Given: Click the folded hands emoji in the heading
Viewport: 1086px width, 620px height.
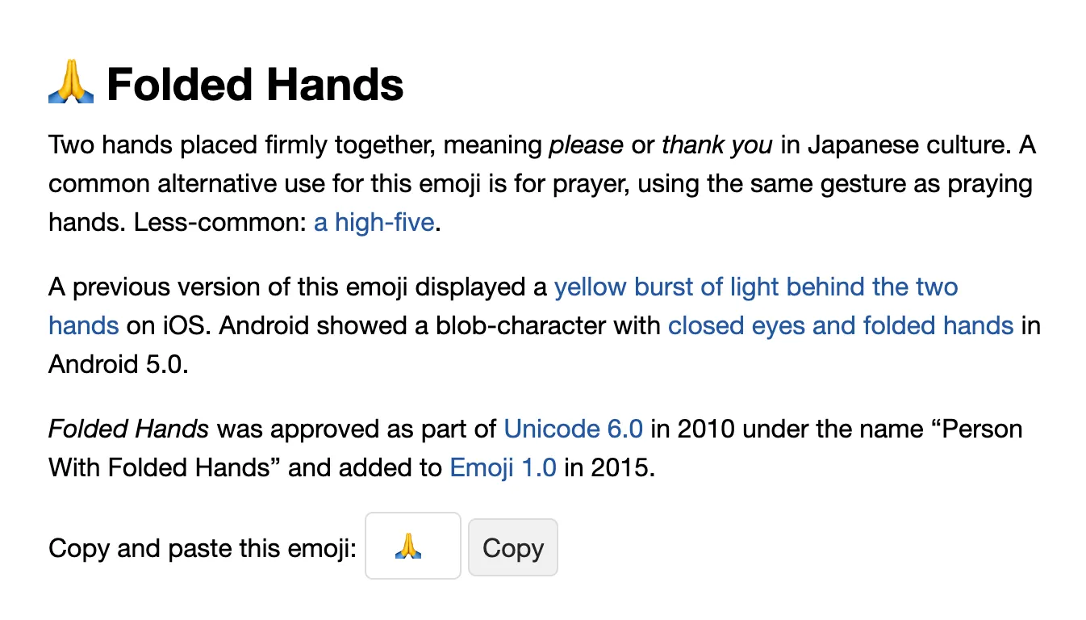Looking at the screenshot, I should [71, 82].
